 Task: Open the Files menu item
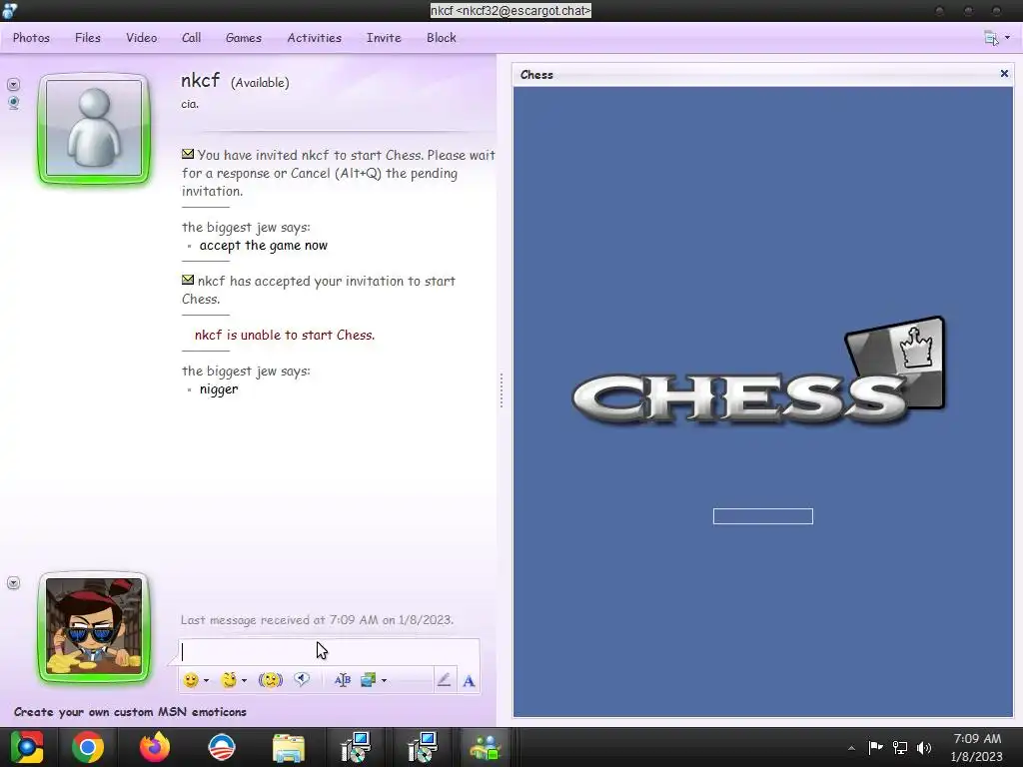[88, 38]
